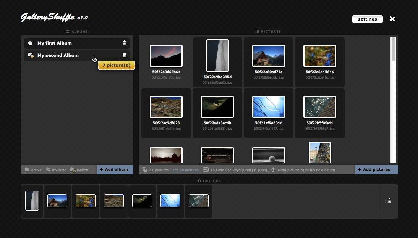
Task: Collapse the ALBUMS section header
Action: (66, 32)
